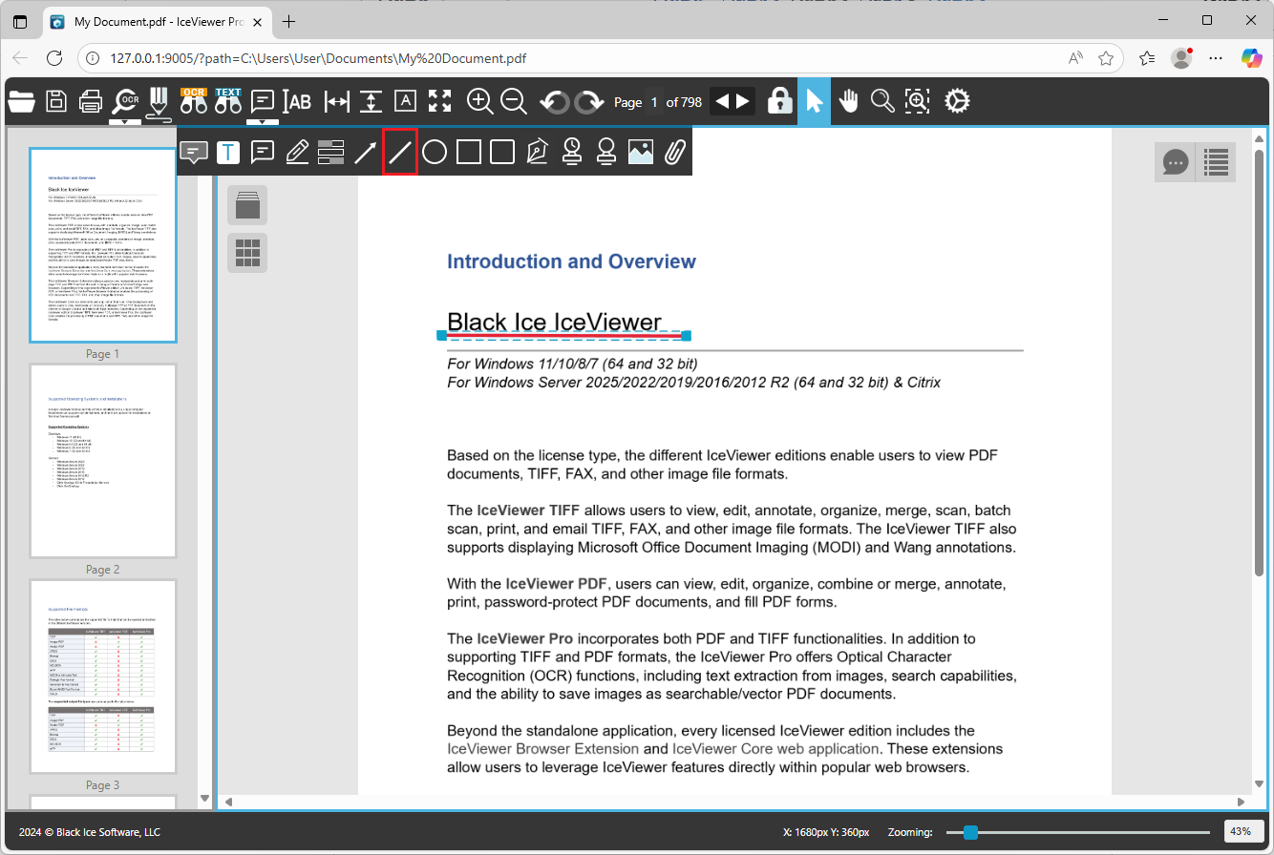The height and width of the screenshot is (855, 1274).
Task: Refresh the page in the browser
Action: [x=56, y=58]
